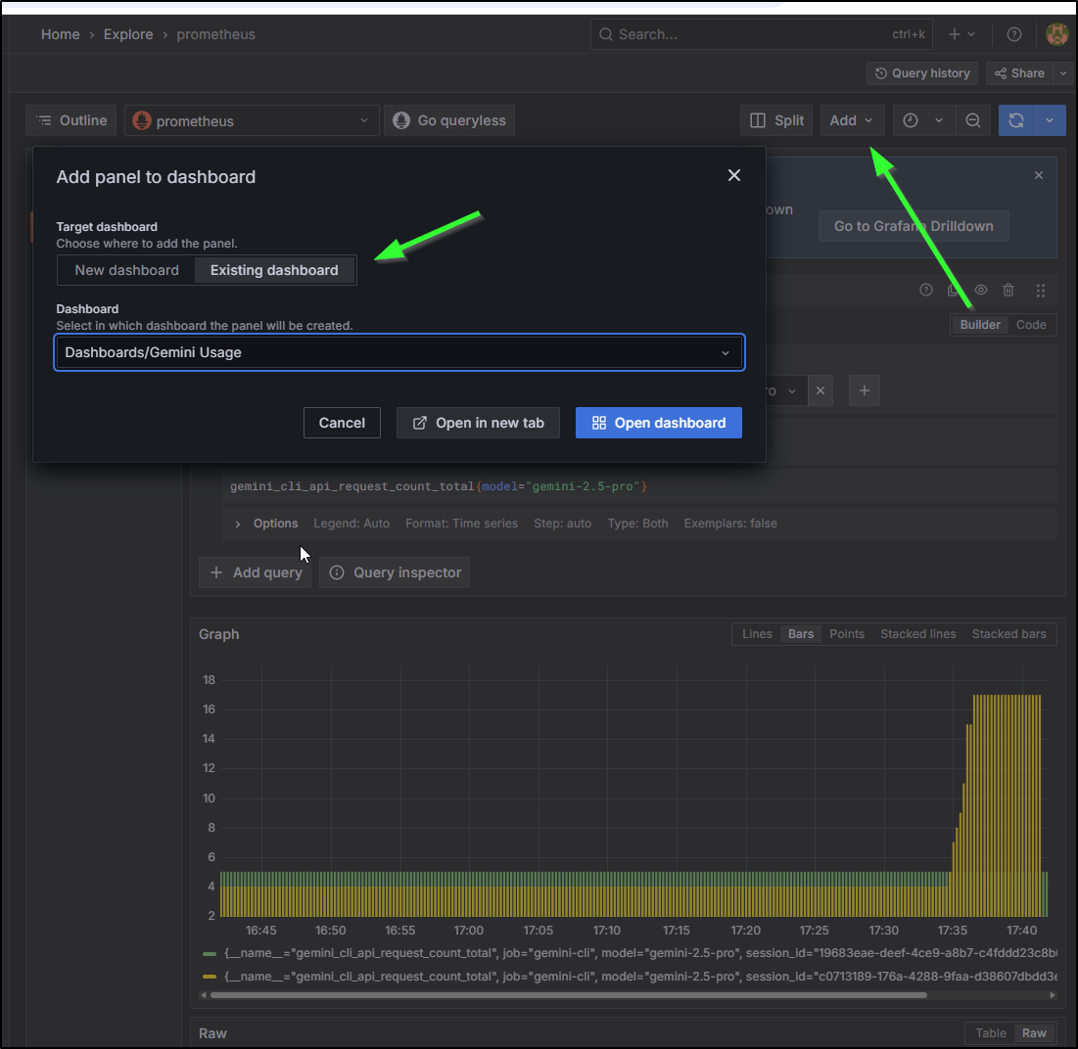This screenshot has width=1078, height=1049.
Task: Switch the graph style to Points
Action: tap(846, 634)
